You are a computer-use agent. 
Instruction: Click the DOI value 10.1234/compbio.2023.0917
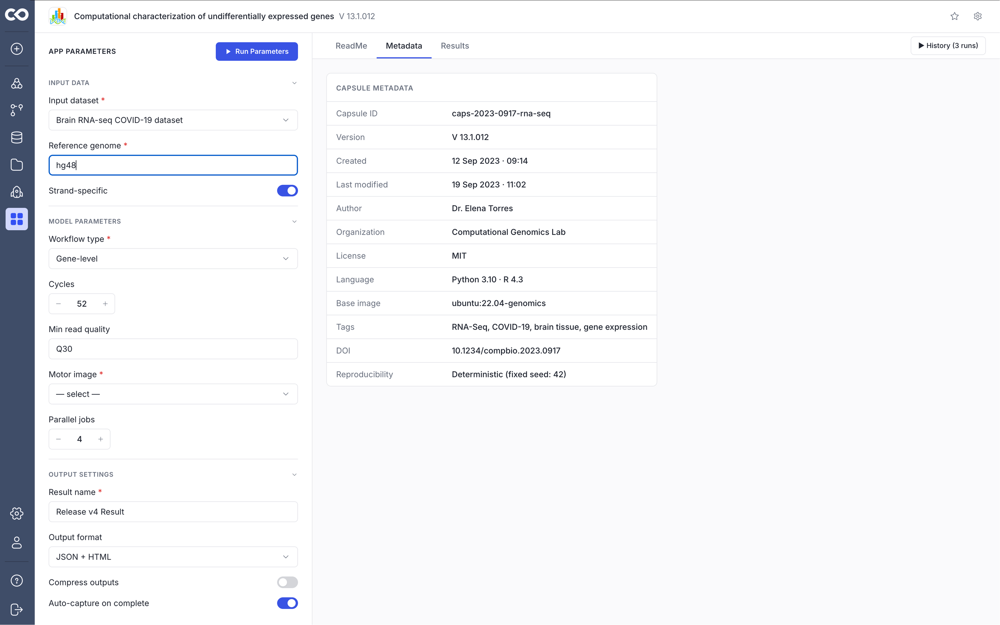point(506,351)
